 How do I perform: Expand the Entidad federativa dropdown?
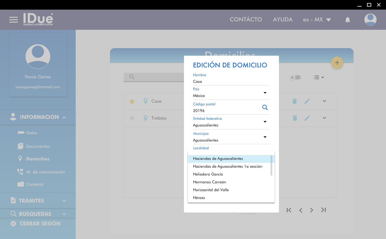click(x=265, y=122)
